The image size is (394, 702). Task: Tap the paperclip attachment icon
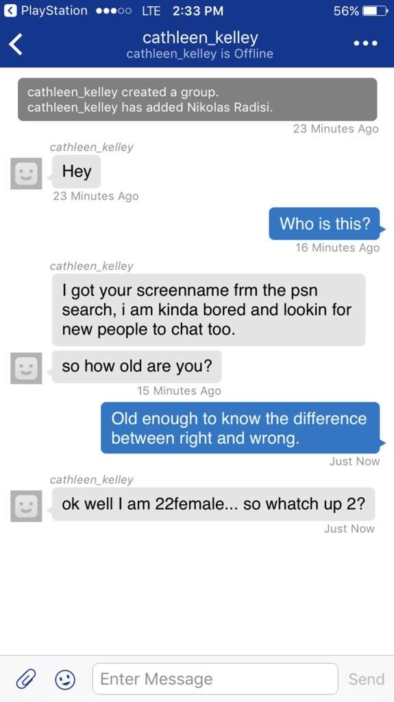26,679
